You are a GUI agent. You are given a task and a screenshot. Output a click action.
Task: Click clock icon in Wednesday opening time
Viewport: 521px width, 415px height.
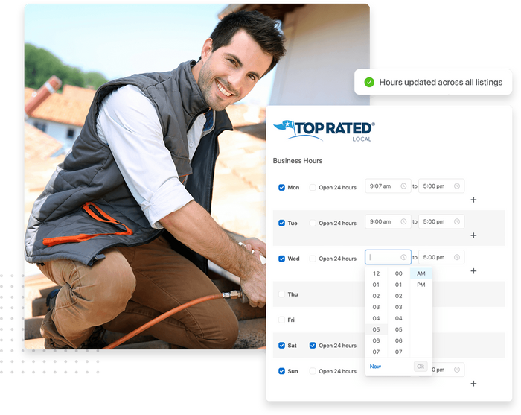[403, 257]
